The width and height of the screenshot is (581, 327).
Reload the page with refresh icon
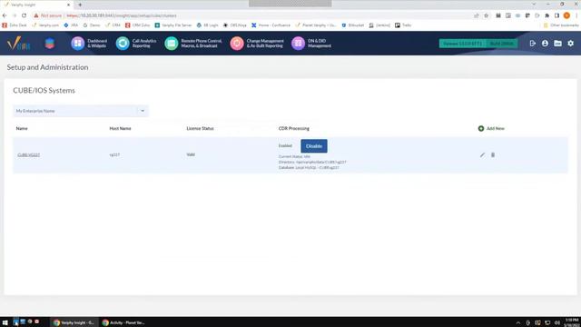pos(25,15)
